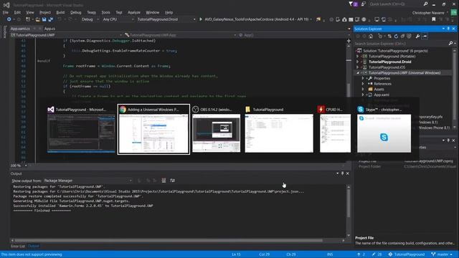Open the Tools menu
This screenshot has height=258, width=459.
tap(105, 13)
